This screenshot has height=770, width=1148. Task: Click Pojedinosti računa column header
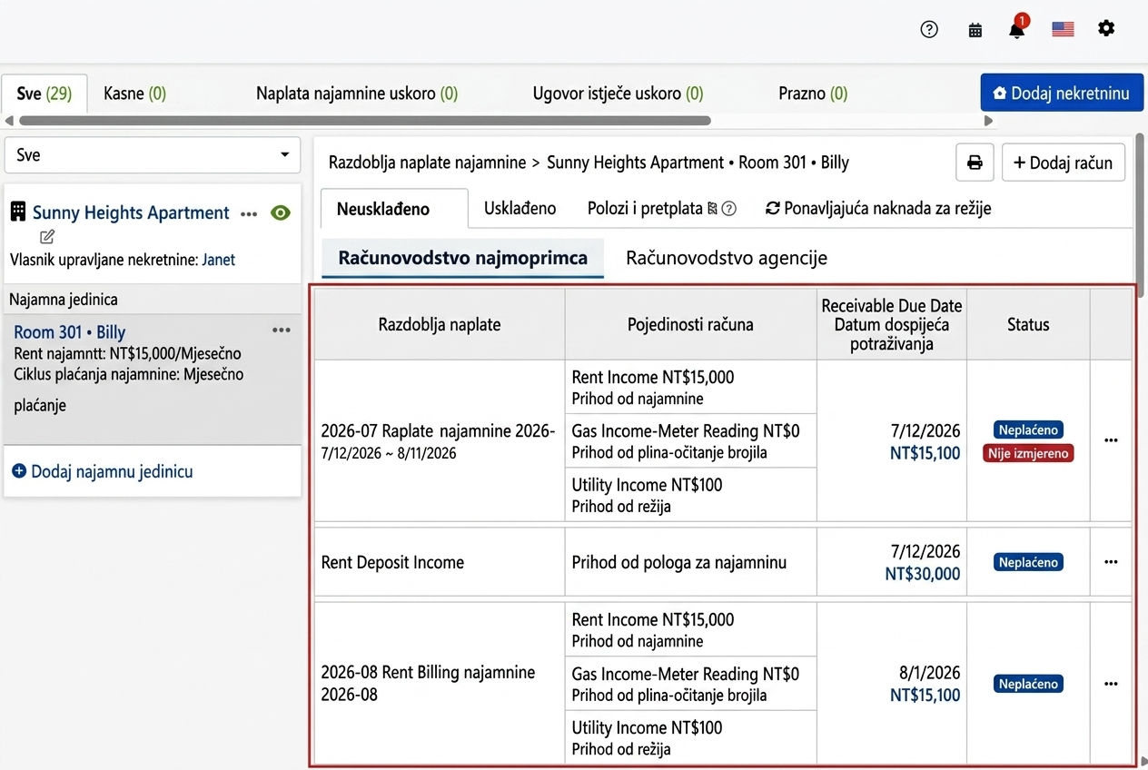690,324
